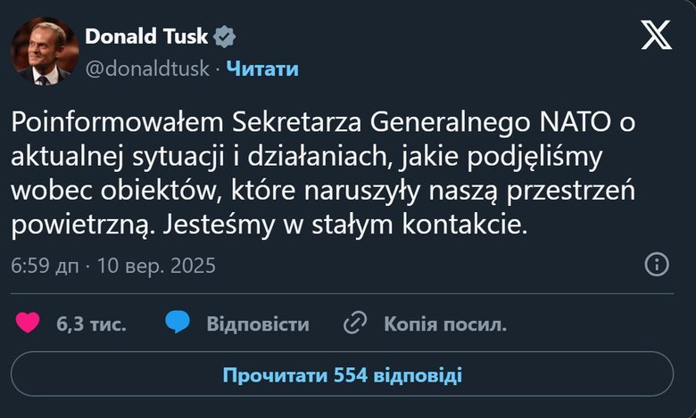Click the 6,3 тис. likes count
696x418 pixels.
tap(91, 324)
